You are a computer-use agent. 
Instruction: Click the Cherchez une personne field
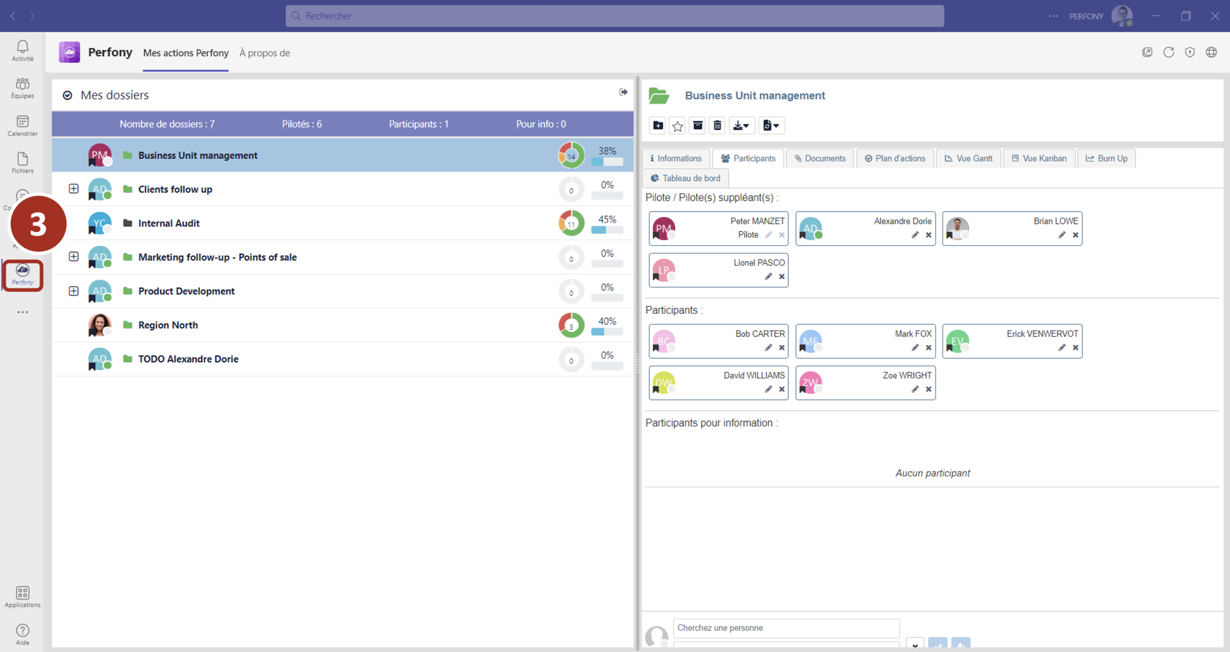(x=786, y=628)
